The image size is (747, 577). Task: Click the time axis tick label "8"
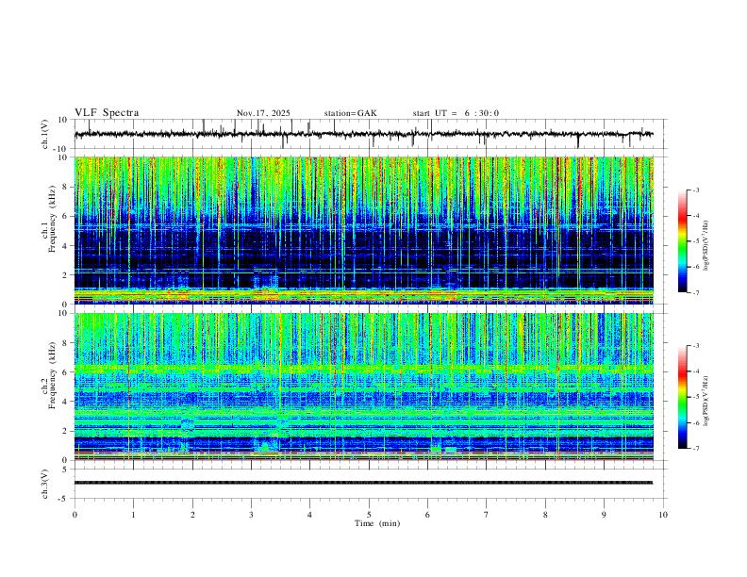coord(545,515)
